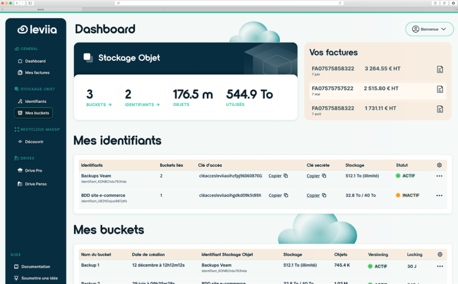Image resolution: width=458 pixels, height=284 pixels.
Task: Click the BUCKETS arrow link
Action: [99, 105]
